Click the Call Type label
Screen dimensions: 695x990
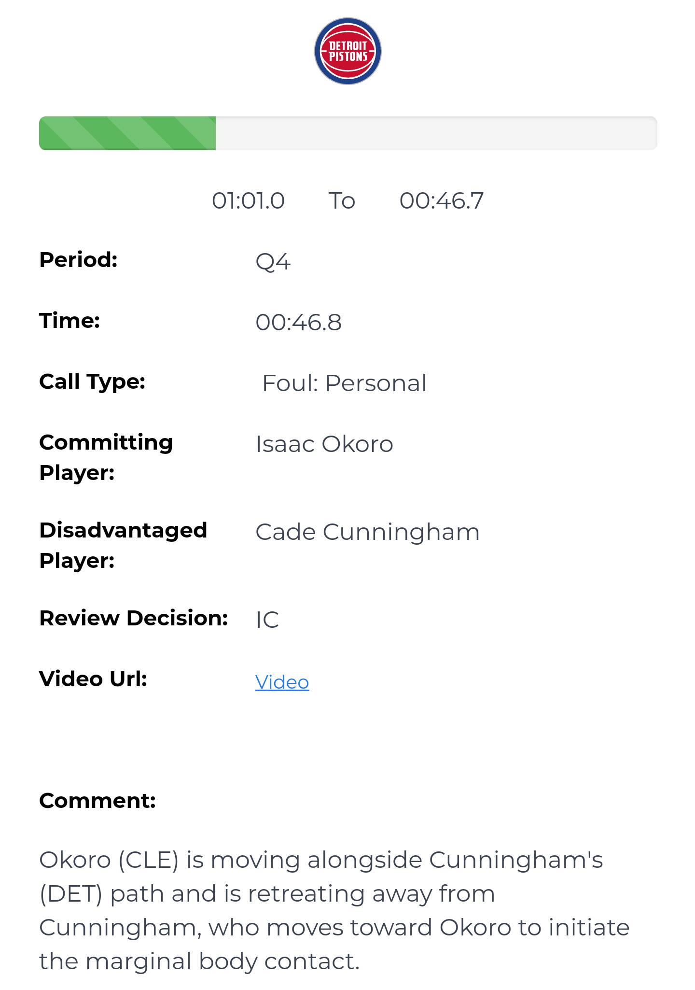point(92,382)
